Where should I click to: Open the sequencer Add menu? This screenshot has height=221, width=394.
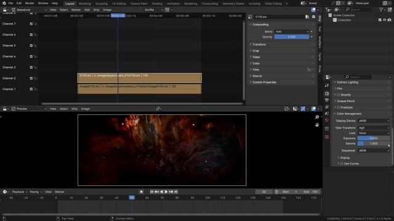coord(87,10)
